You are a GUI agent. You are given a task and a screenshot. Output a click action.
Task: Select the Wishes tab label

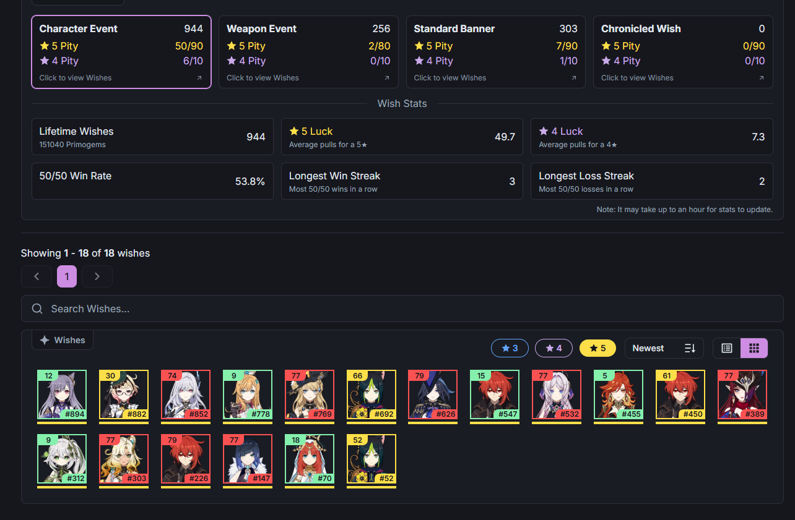pyautogui.click(x=63, y=340)
